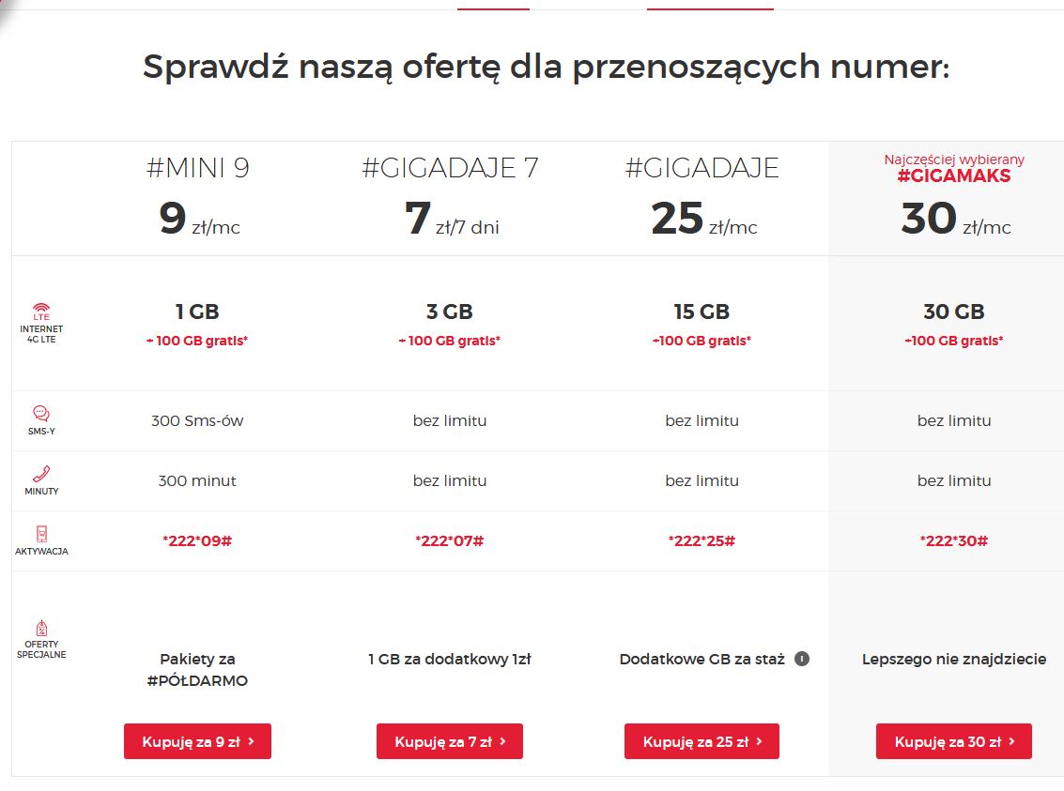Screen dimensions: 1064x791
Task: Click activation code *222*09#
Action: pos(197,540)
